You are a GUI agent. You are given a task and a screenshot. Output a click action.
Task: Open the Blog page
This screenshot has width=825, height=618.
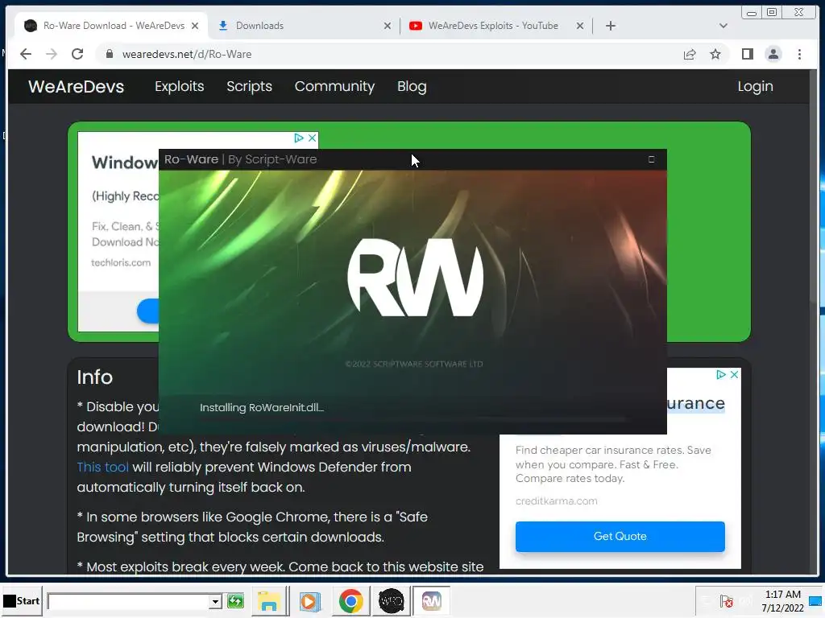tap(412, 87)
